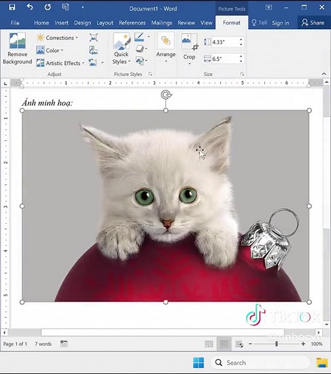Click the picture rotation handle
The height and width of the screenshot is (374, 331).
(x=166, y=95)
